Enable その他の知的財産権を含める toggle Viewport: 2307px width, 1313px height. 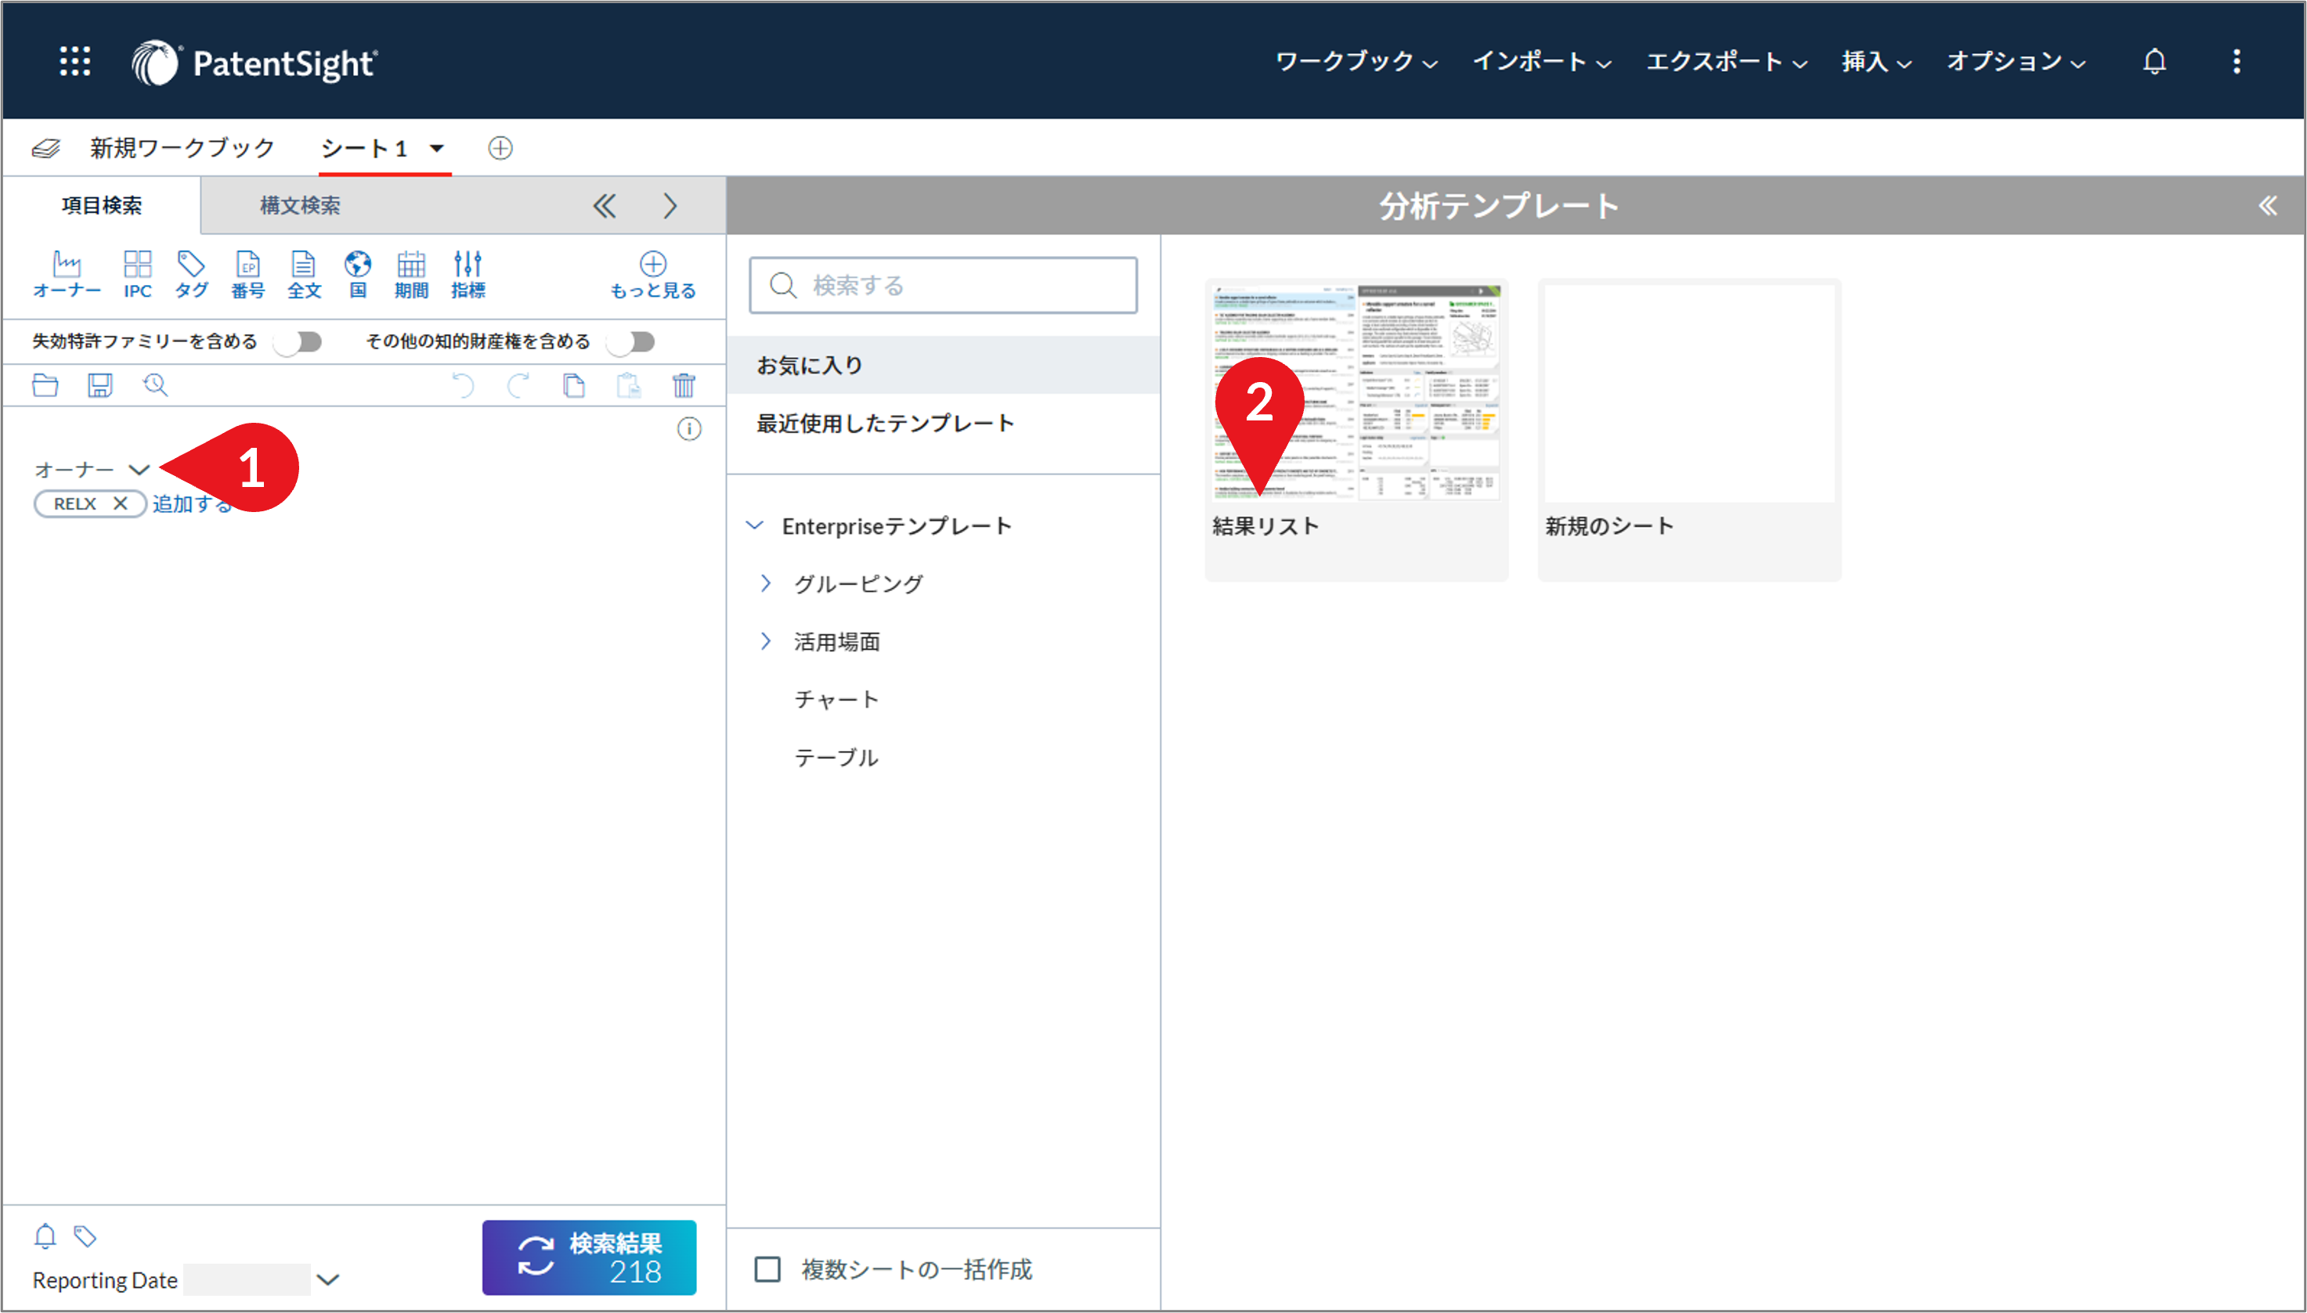pos(631,342)
